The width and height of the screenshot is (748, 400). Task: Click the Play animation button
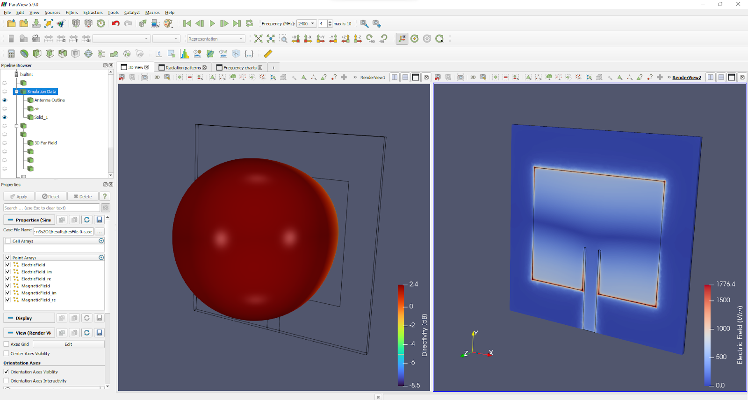coord(212,23)
